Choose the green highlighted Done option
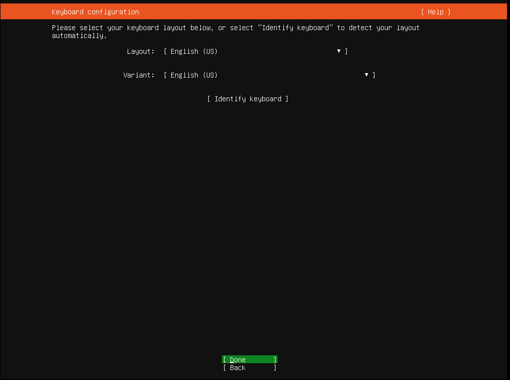Viewport: 510px width, 380px height. [x=249, y=359]
